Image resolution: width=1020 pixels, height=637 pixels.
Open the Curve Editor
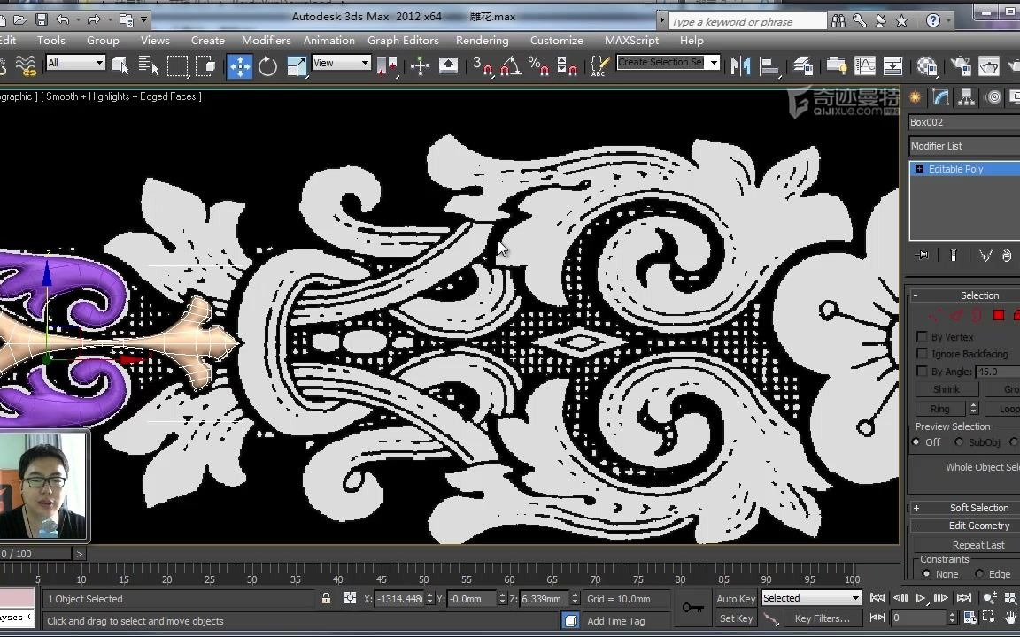pos(864,65)
